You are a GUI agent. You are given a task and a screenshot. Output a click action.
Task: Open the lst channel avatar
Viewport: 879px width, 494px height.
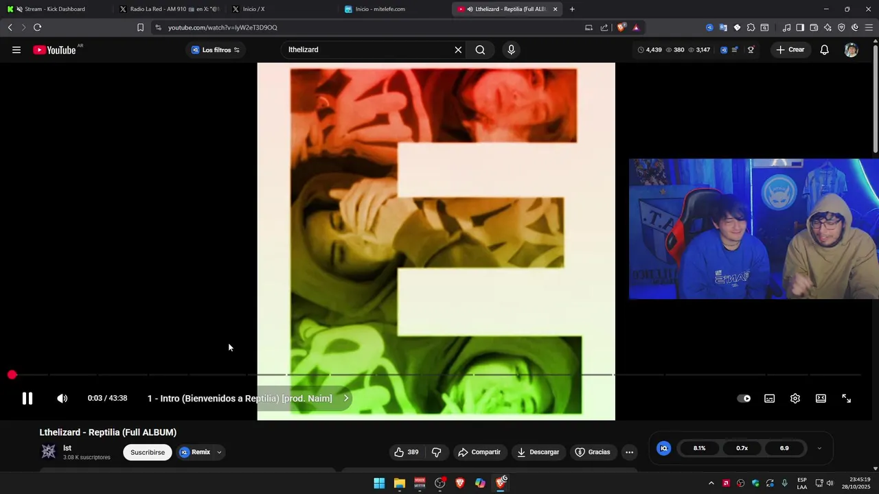(x=48, y=451)
